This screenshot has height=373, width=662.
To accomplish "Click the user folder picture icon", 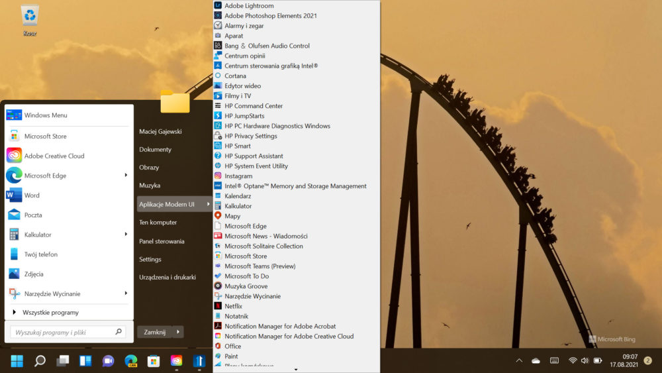I will 175,101.
